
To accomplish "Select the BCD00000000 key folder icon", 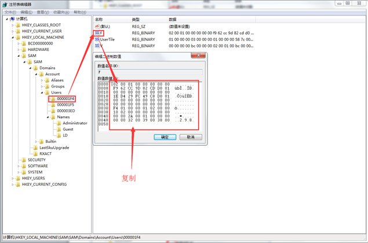I will point(24,43).
